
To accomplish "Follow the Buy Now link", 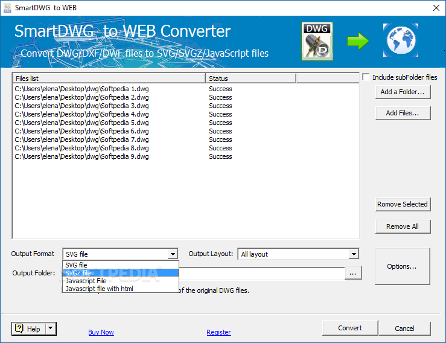I will click(101, 332).
